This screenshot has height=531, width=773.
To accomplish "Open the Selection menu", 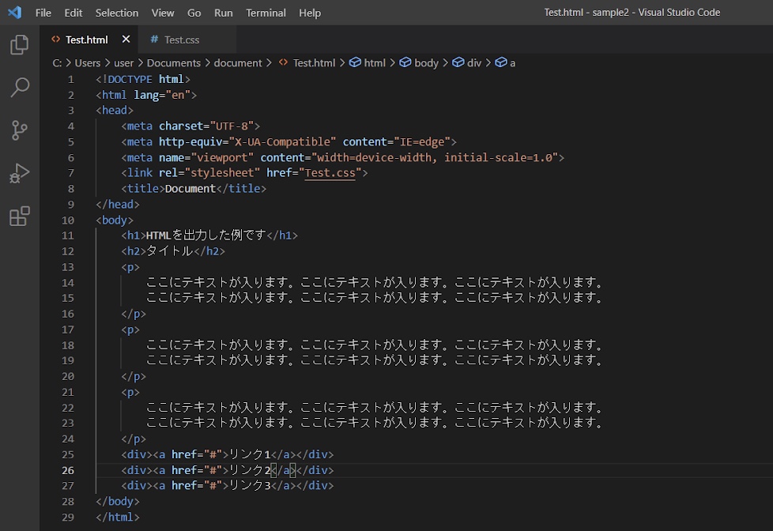I will (x=116, y=13).
